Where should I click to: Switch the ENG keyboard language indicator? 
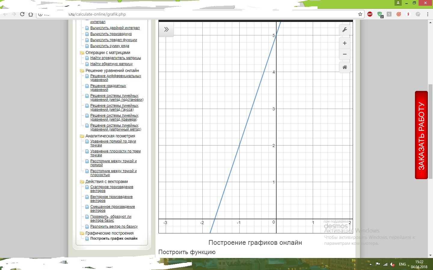point(402,264)
